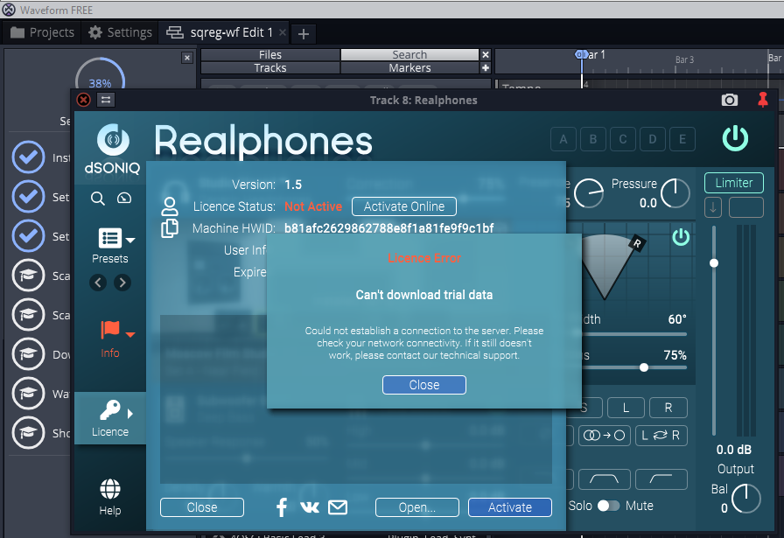Flip the Solo/Mute switch

click(x=608, y=506)
